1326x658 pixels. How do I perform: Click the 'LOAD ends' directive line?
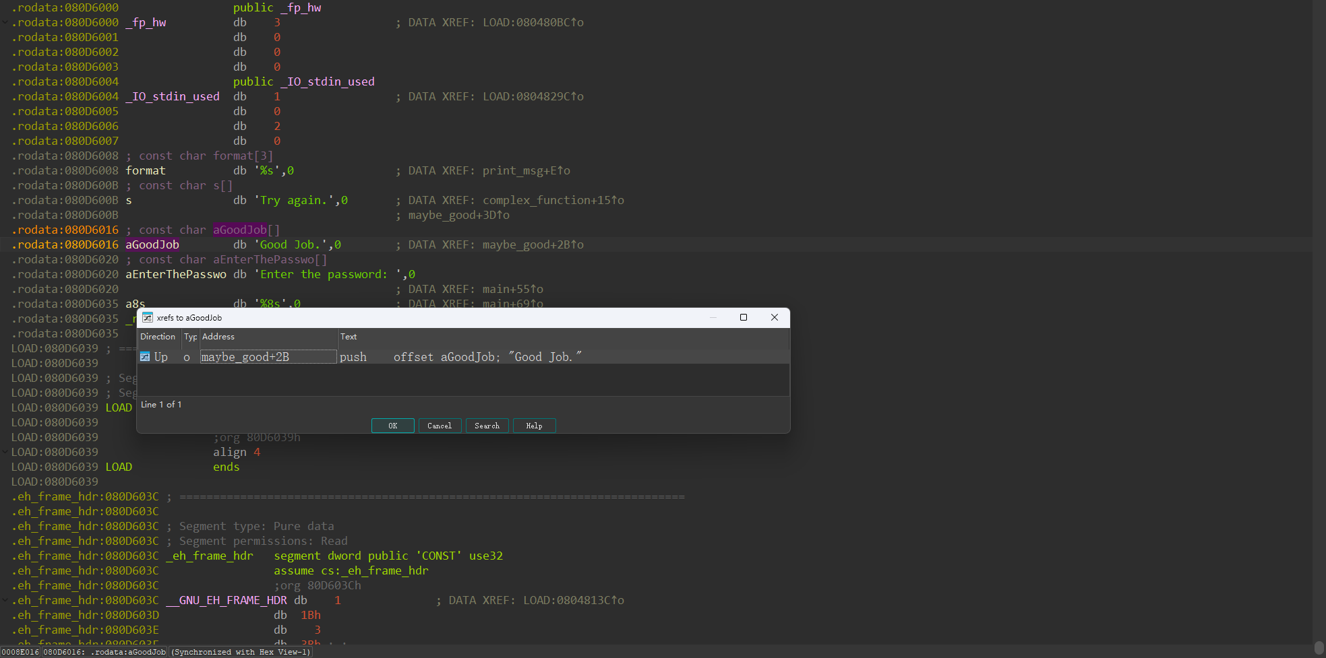173,467
